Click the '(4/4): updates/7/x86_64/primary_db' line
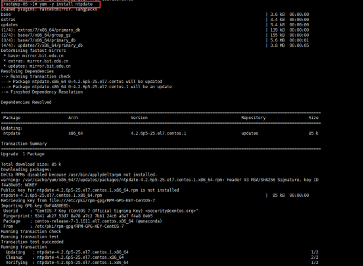Image resolution: width=364 pixels, height=266 pixels. pos(42,45)
